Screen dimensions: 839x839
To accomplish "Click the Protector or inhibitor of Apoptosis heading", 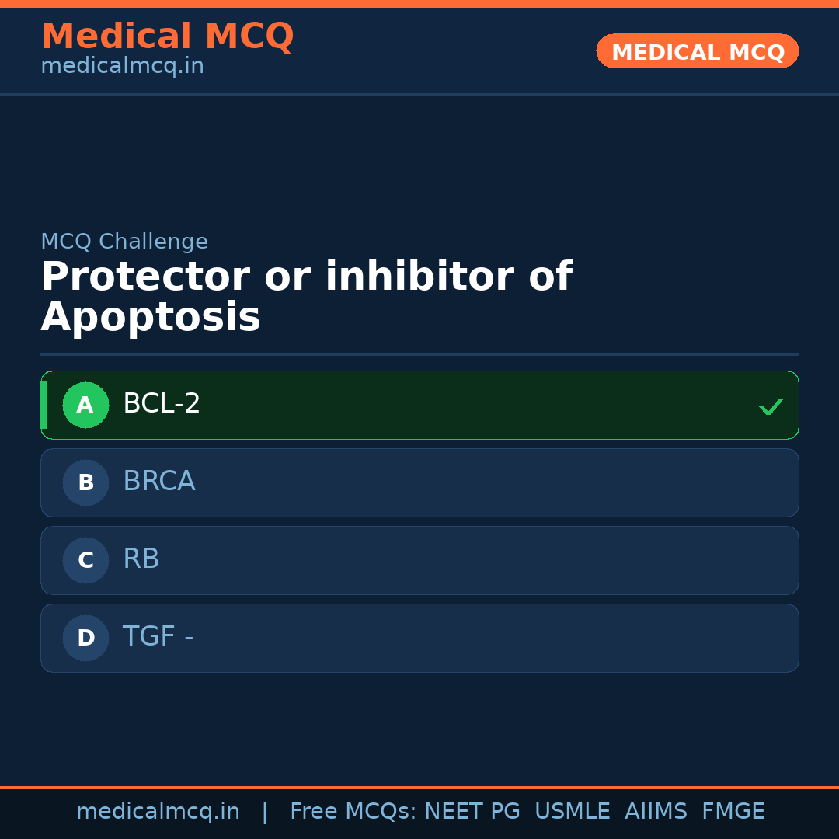I will point(306,297).
